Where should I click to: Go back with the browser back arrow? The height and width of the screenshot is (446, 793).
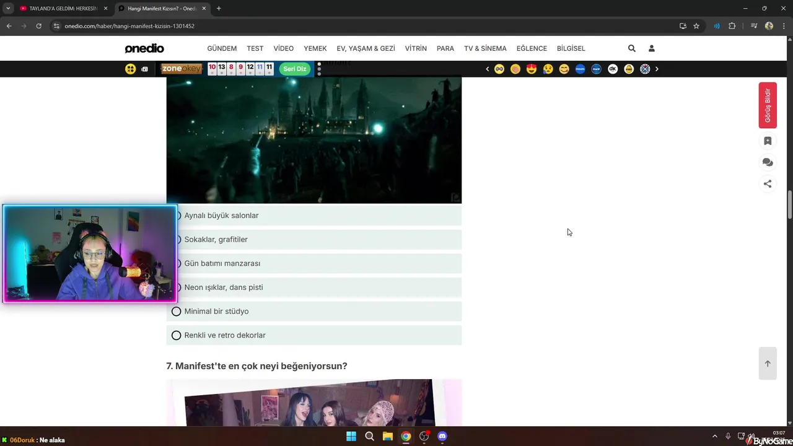9,26
